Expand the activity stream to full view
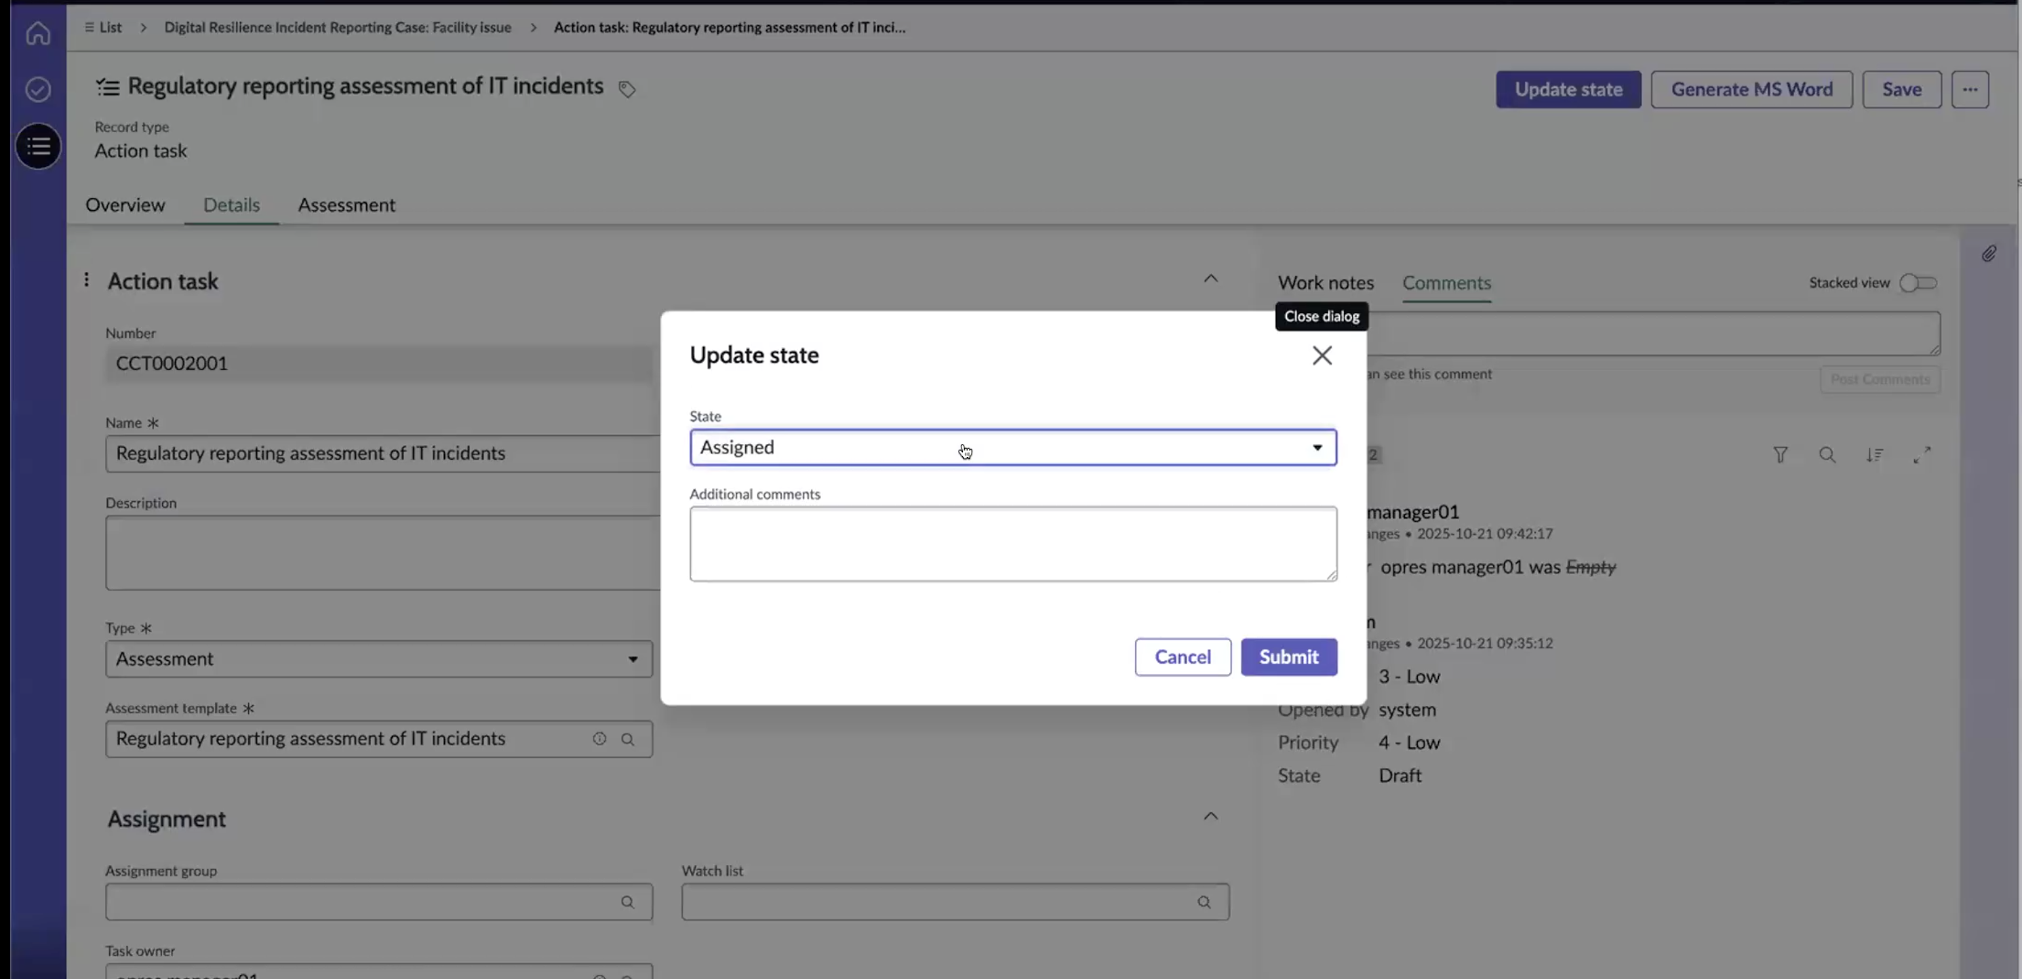Viewport: 2022px width, 979px height. [1922, 454]
